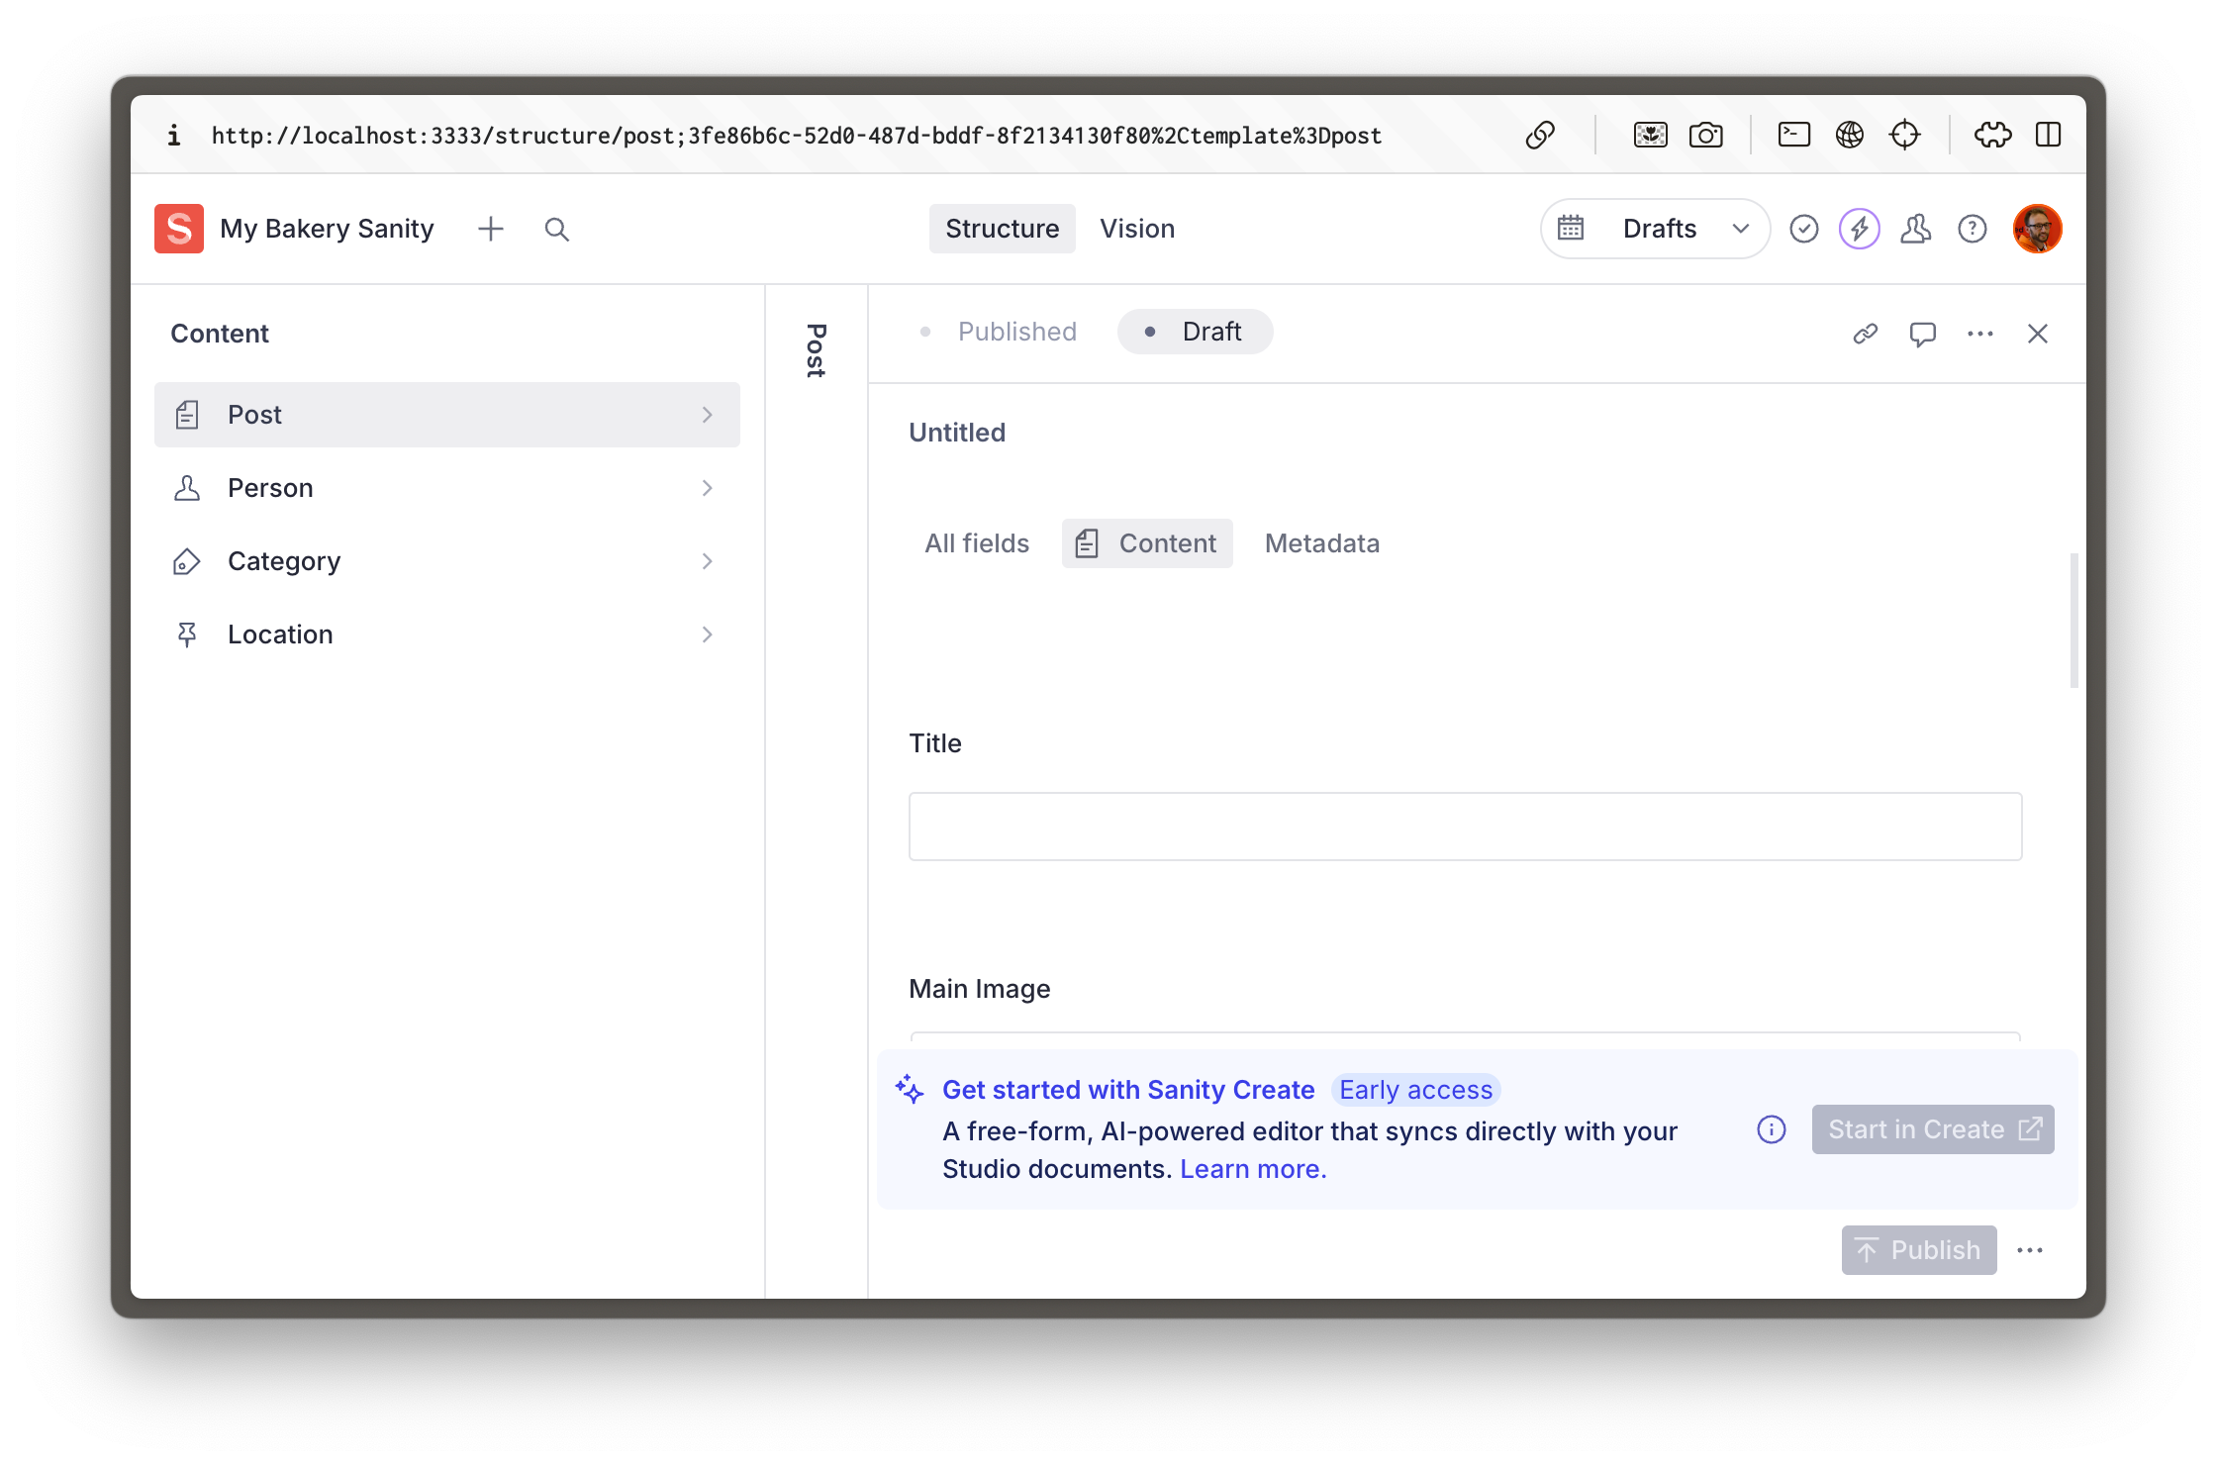Screen dimensions: 2217x1465
Task: Open help menu question mark icon
Action: tap(1972, 229)
